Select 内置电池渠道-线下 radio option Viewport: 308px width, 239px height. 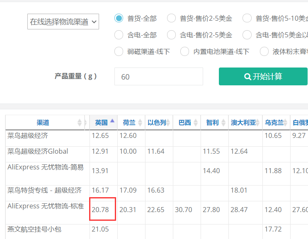point(184,51)
